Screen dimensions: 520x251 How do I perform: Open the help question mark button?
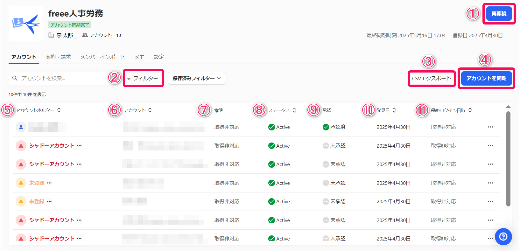[503, 237]
